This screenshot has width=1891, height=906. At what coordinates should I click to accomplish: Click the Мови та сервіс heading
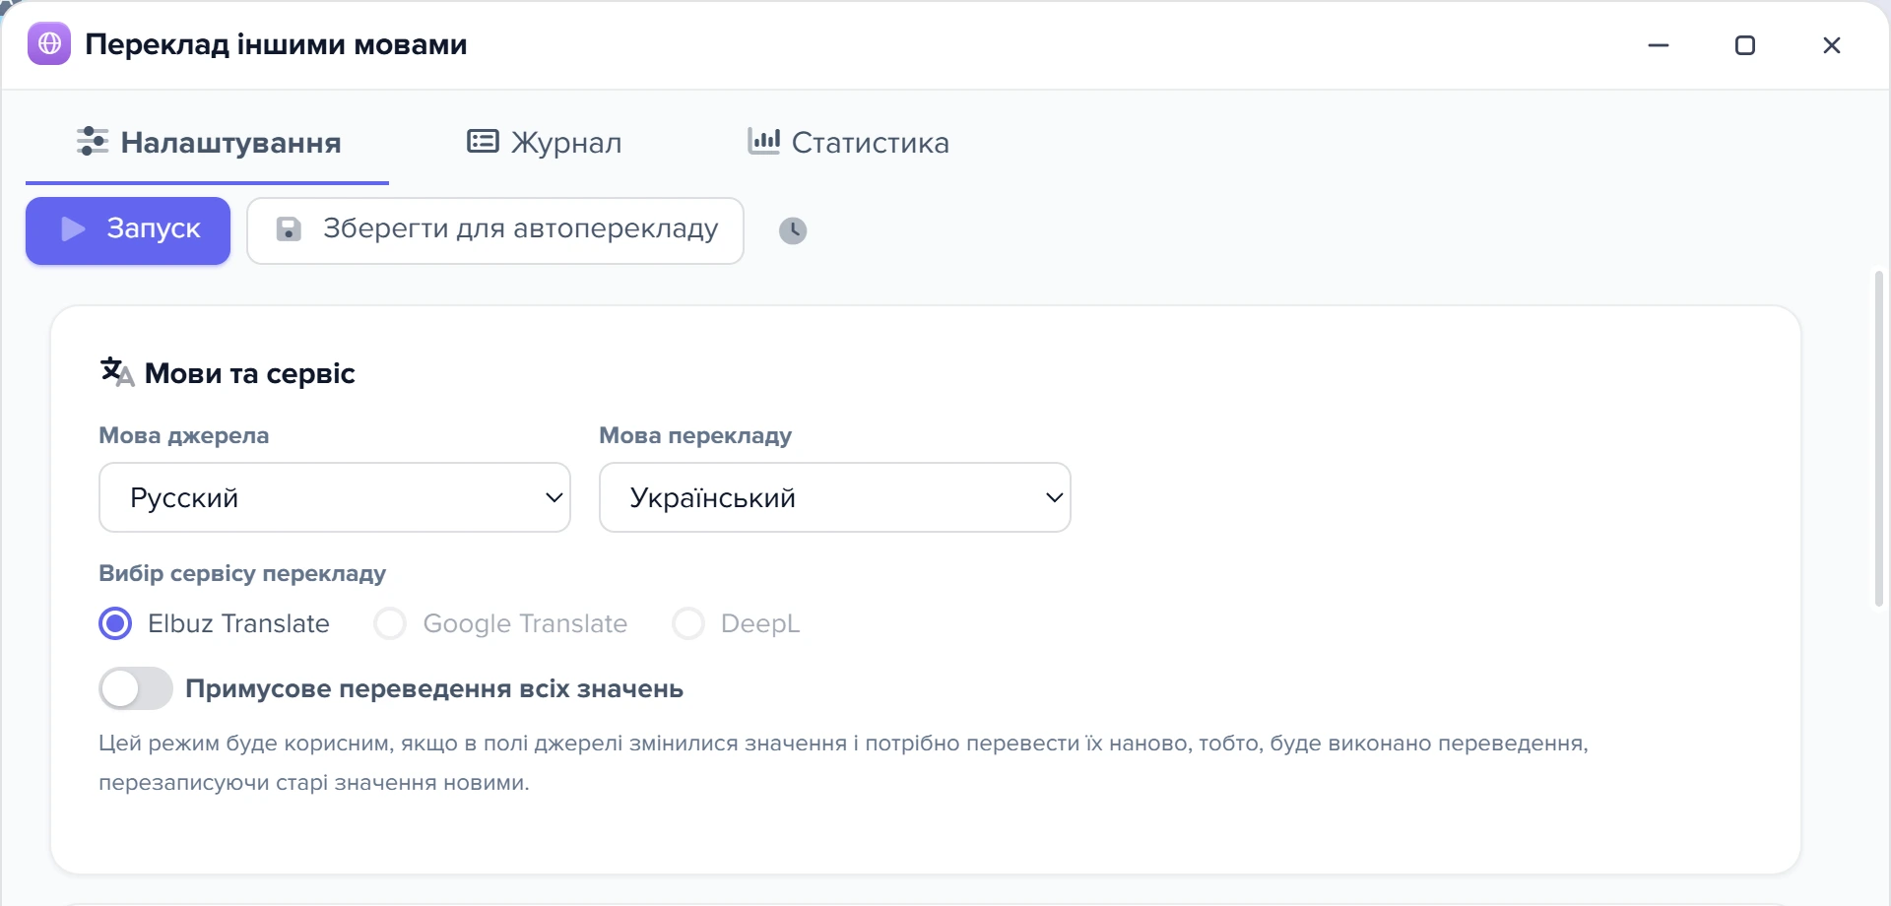(249, 373)
